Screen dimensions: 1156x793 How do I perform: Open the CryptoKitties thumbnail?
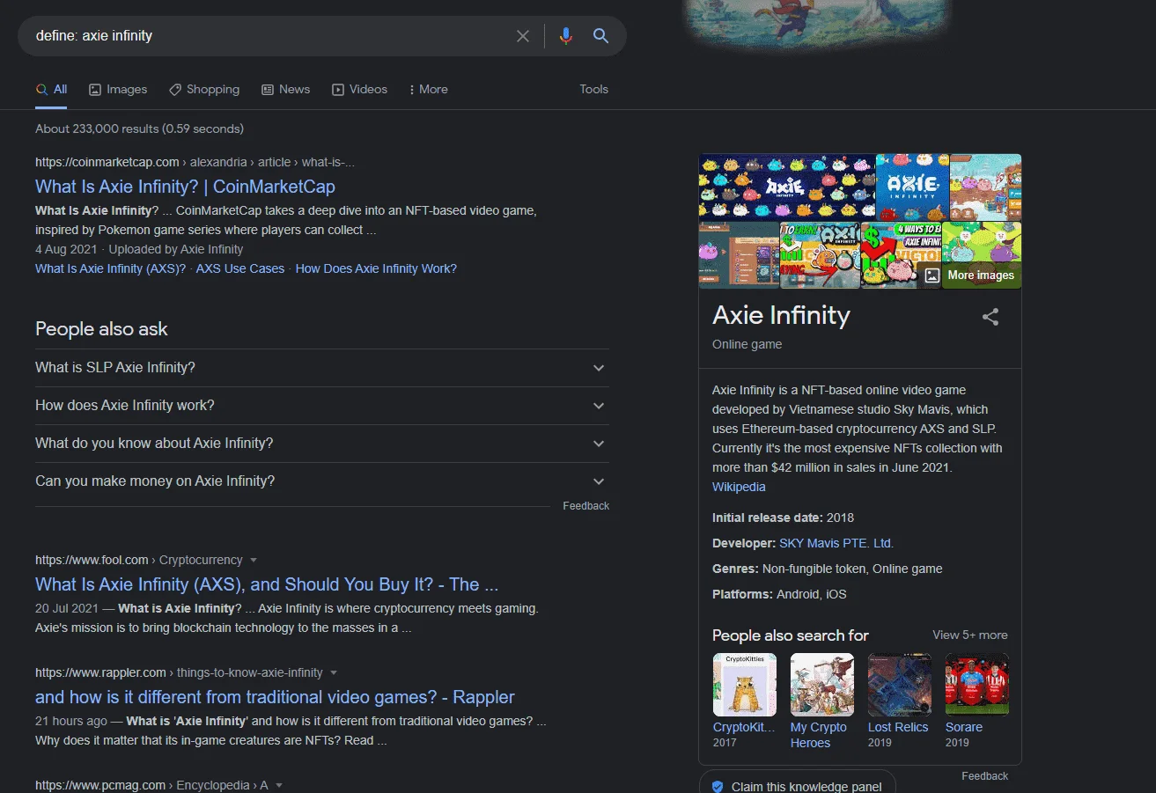point(745,685)
